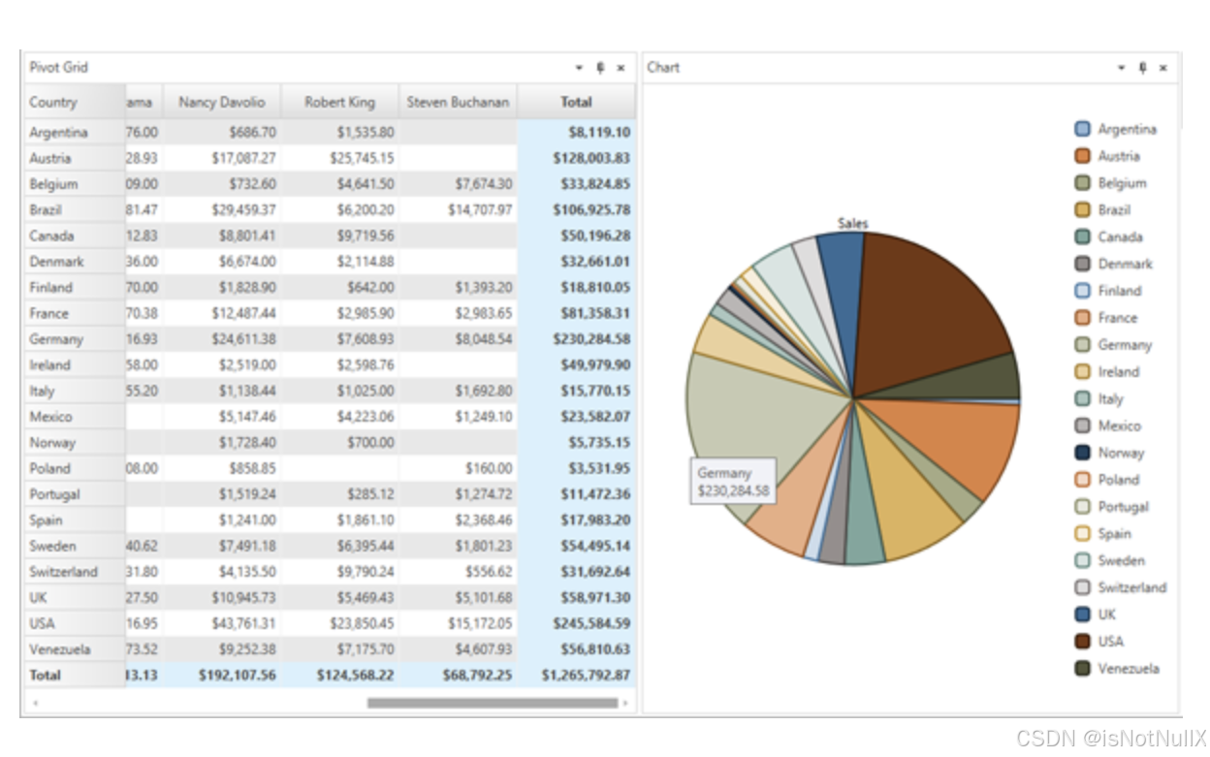Select the France row header
The image size is (1210, 757).
(x=75, y=313)
